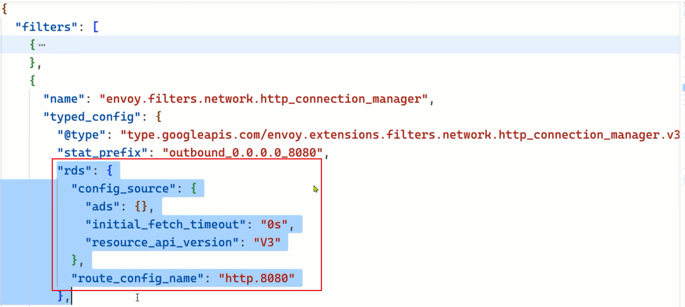Click the "rds" key

pos(74,171)
